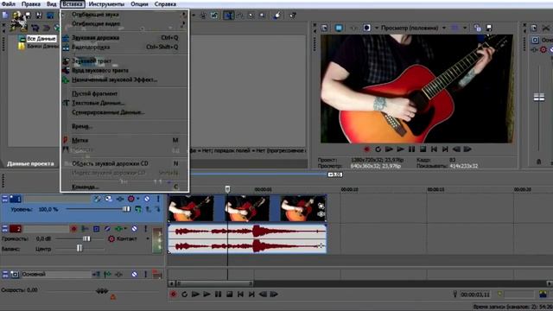This screenshot has height=311, width=553.
Task: Choose Видеодорожка from Insert menu
Action: pos(124,47)
